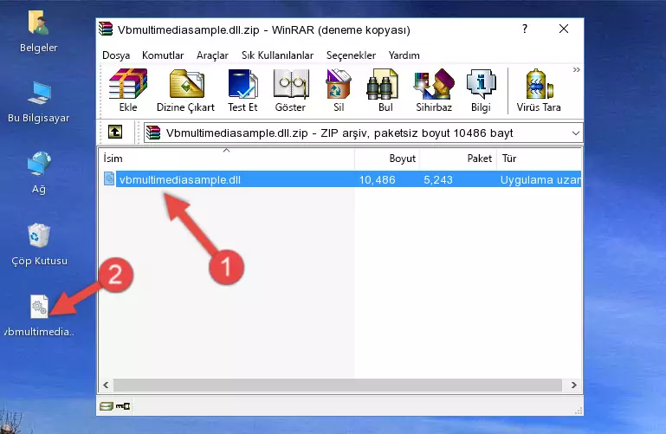Select the vbmultimediasample.dll file icon in list
Viewport: 666px width, 434px height.
(109, 178)
